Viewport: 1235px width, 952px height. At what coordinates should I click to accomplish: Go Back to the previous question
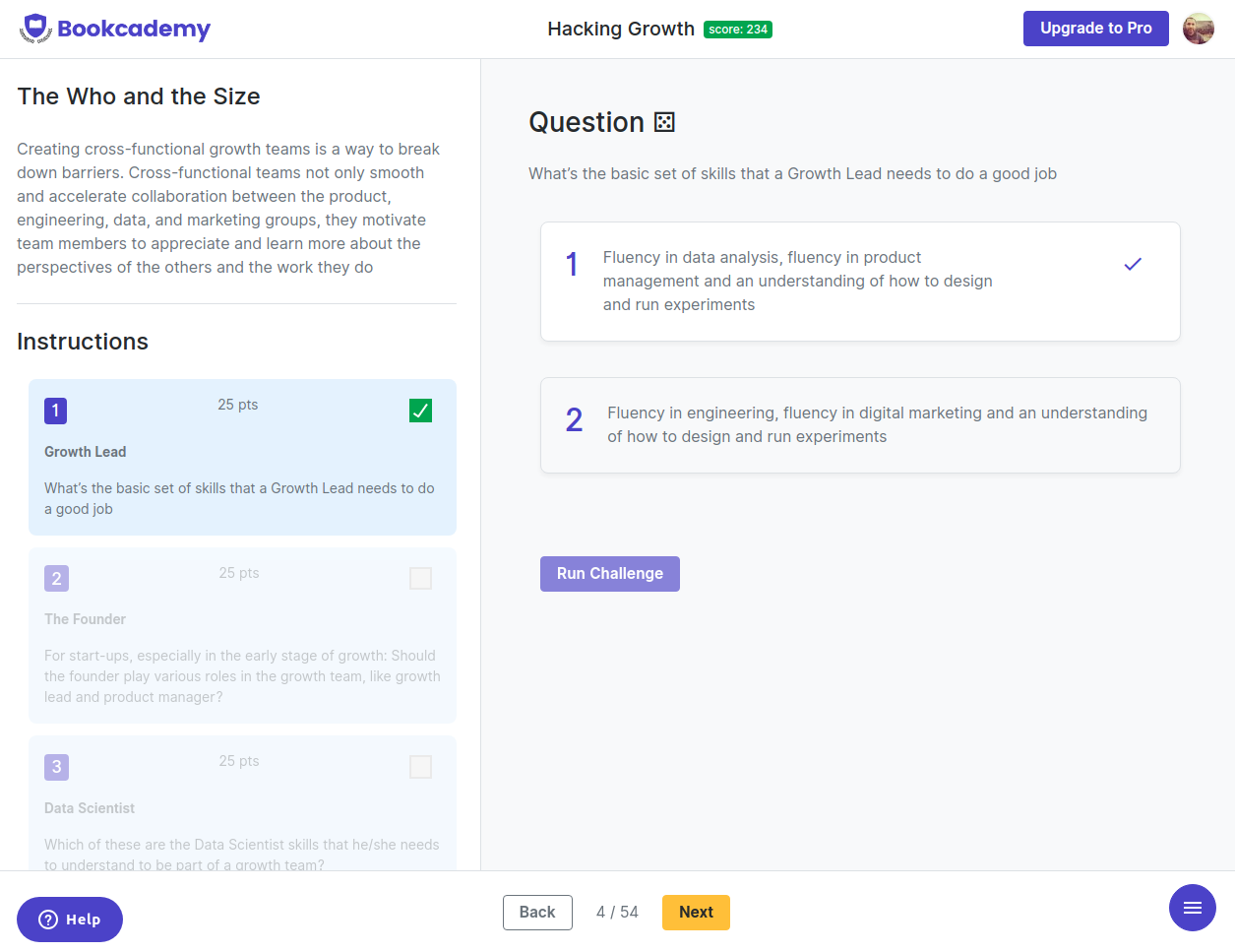coord(537,912)
